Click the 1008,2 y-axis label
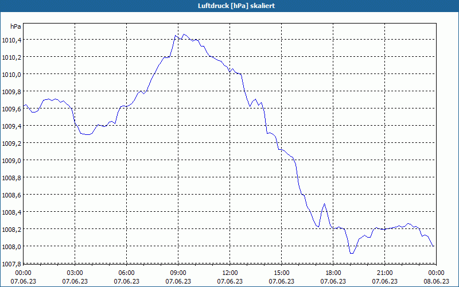This screenshot has height=287, width=459. coord(11,230)
